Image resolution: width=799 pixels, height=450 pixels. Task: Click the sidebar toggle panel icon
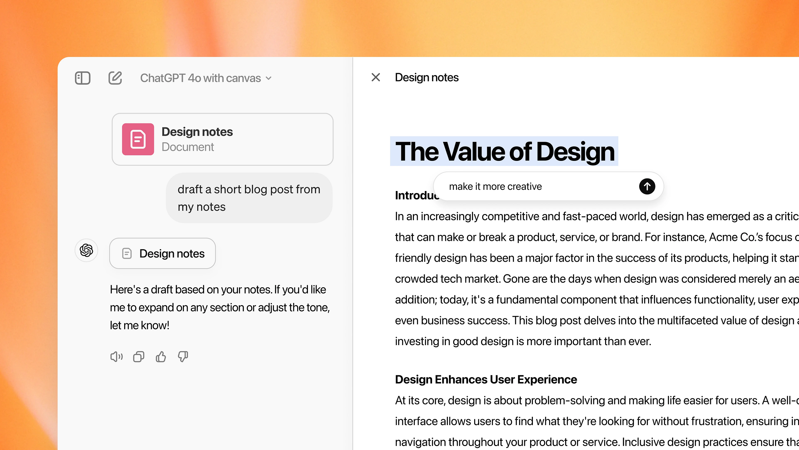click(x=83, y=78)
